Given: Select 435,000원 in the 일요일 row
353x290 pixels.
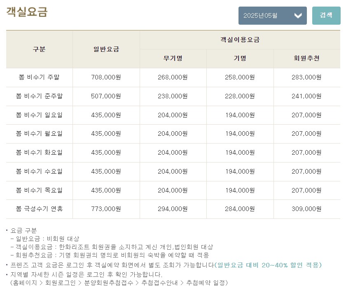Looking at the screenshot, I should pos(106,115).
